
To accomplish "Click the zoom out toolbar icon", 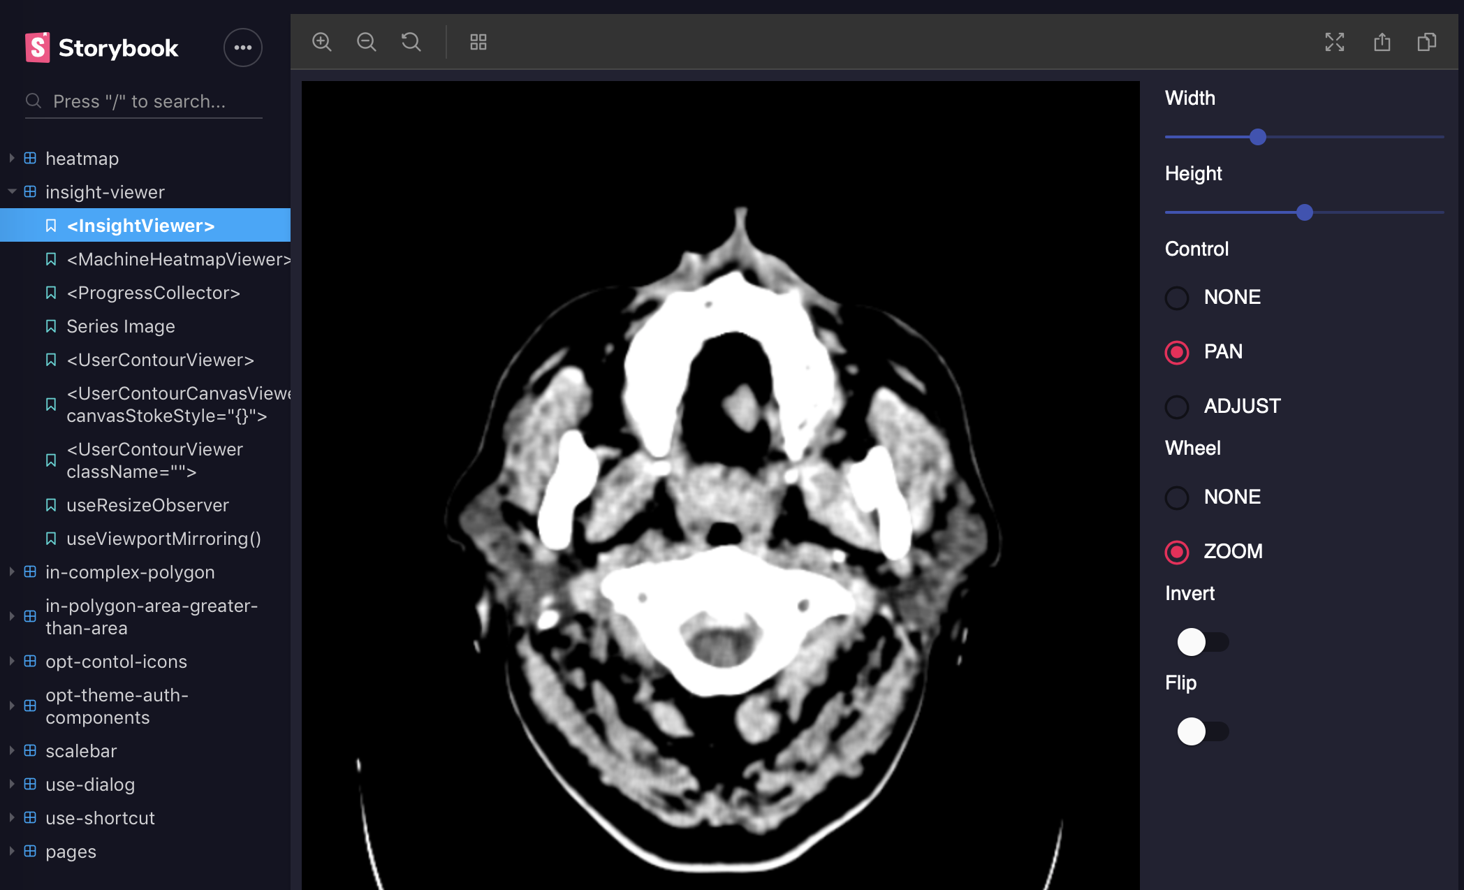I will (366, 42).
